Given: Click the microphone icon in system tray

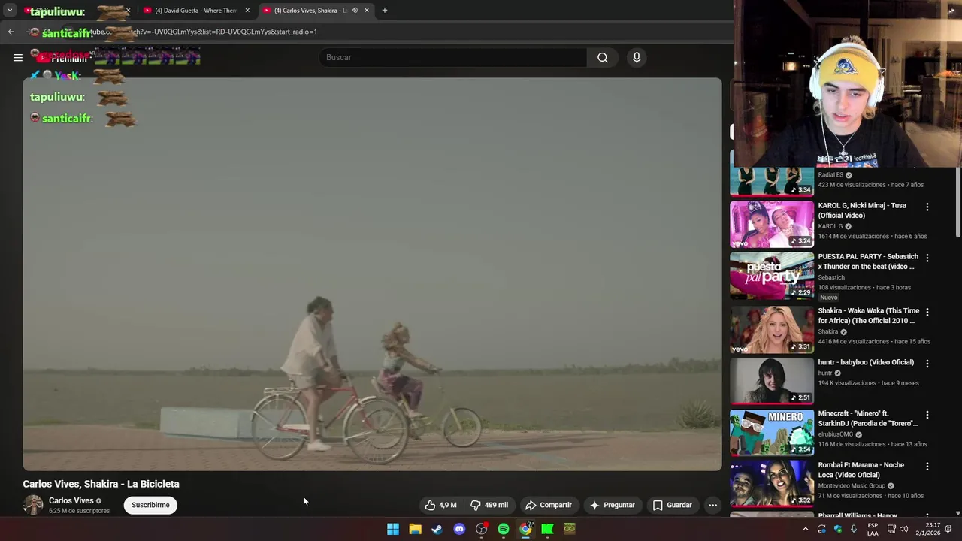Looking at the screenshot, I should pos(854,529).
